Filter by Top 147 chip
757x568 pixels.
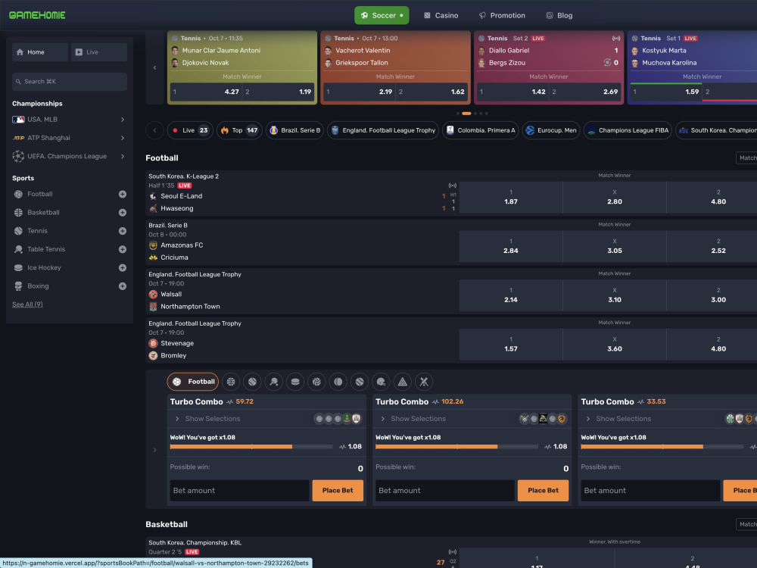coord(239,130)
